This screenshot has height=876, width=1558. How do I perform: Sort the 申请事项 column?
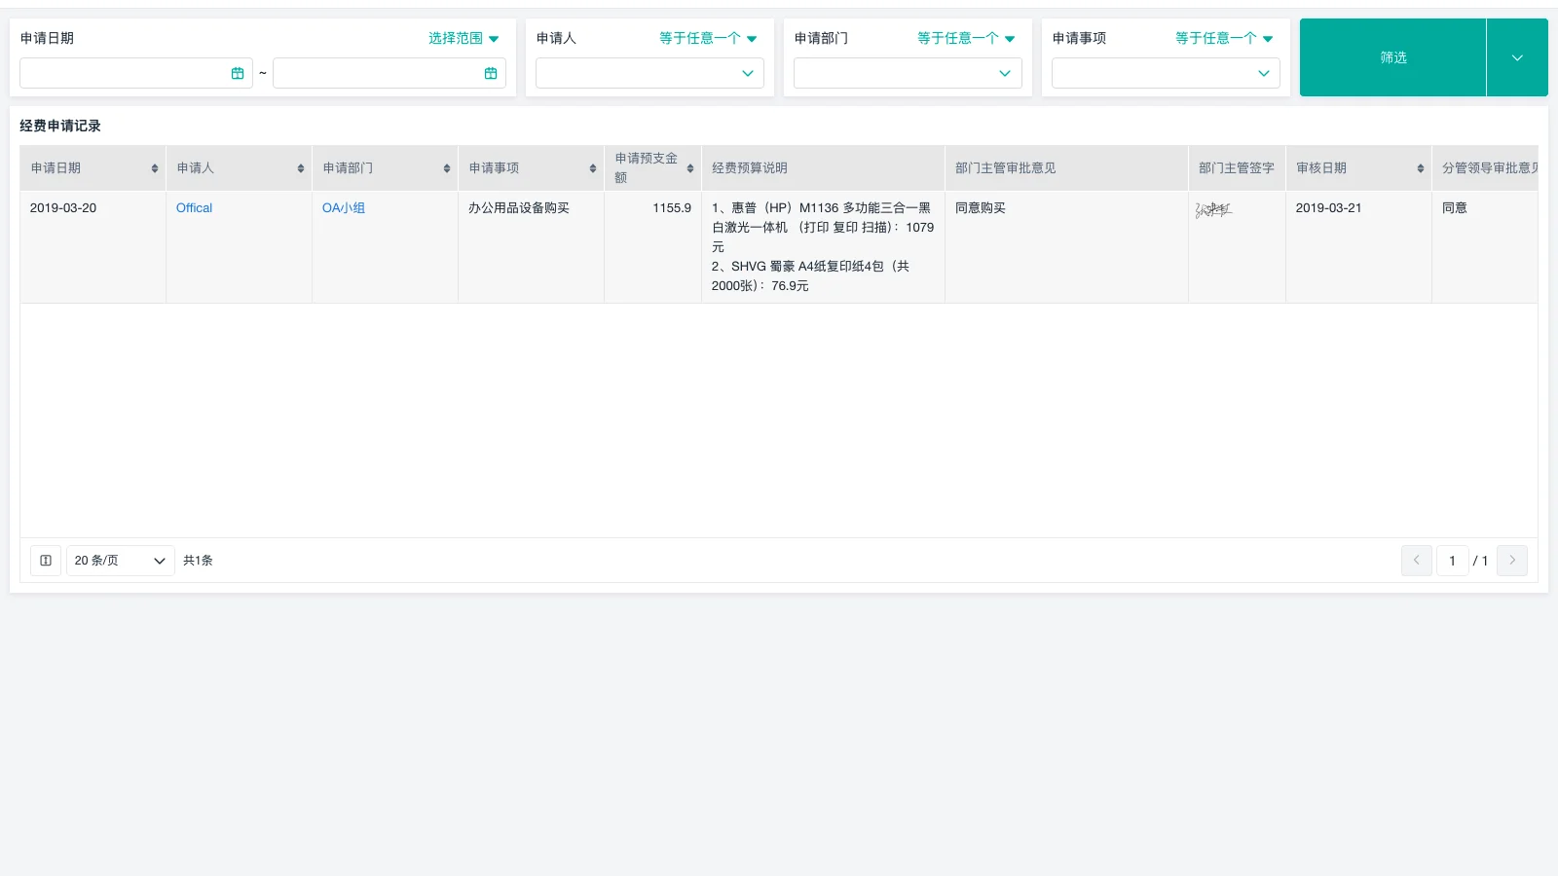click(594, 167)
